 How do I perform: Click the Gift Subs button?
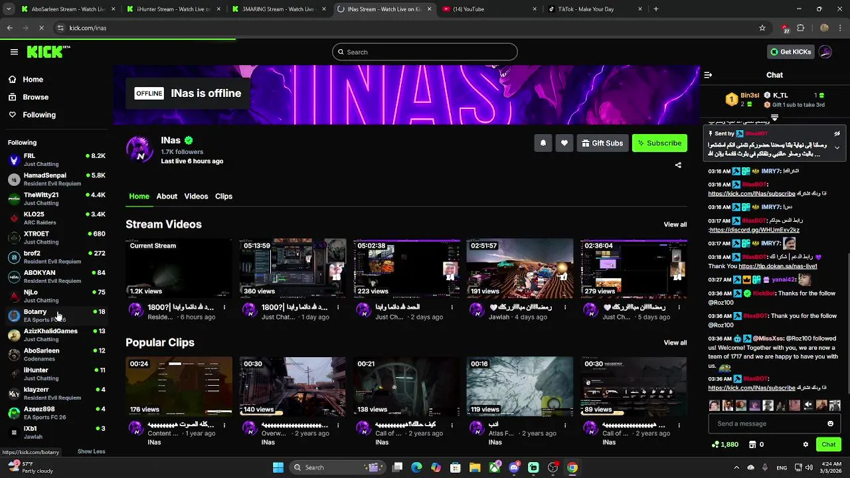(602, 143)
